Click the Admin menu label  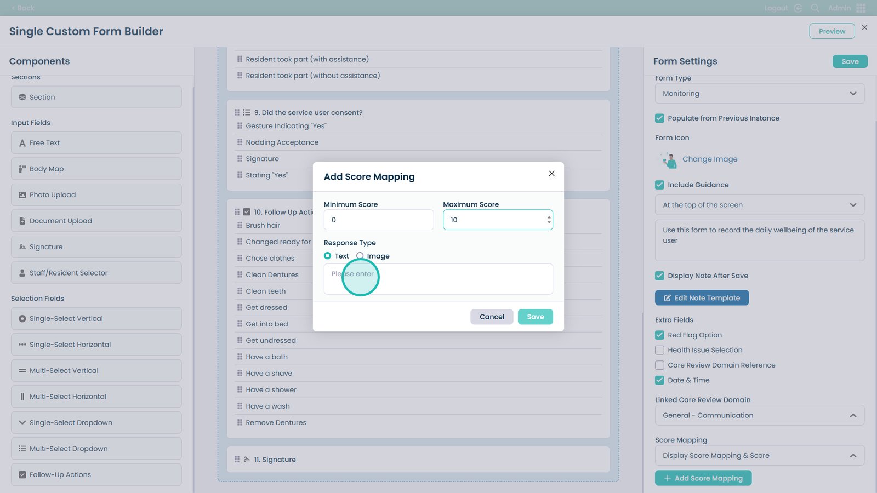(839, 8)
